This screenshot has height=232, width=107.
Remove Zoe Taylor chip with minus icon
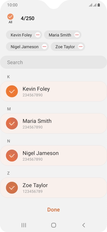coord(81,47)
